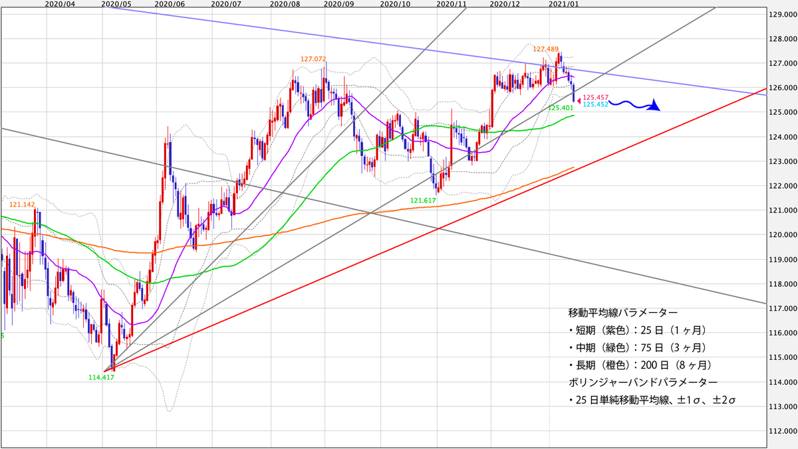Click the 移動平均線パラメーター heading text

click(624, 312)
